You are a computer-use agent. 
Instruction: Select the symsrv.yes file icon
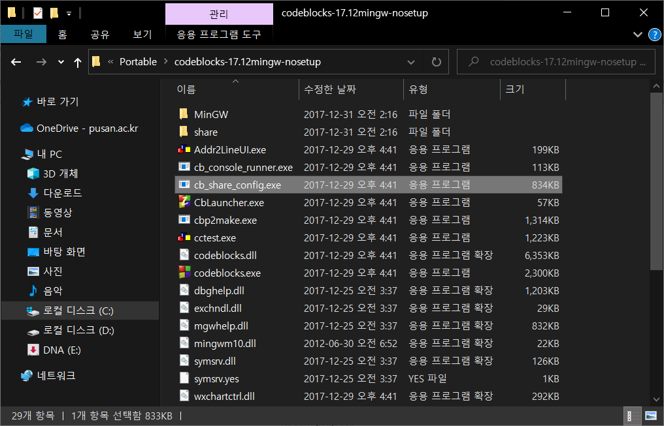184,378
